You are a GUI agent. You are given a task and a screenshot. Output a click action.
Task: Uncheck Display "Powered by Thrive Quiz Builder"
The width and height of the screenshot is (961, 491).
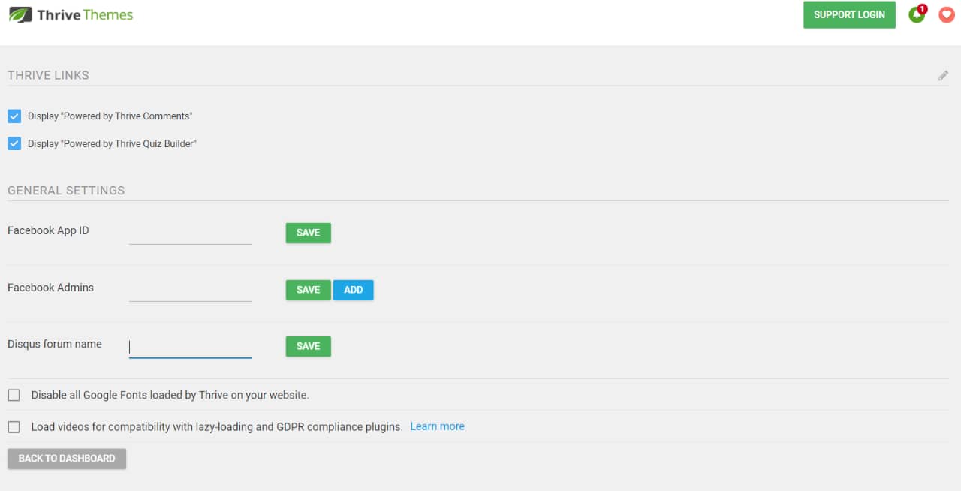click(14, 143)
